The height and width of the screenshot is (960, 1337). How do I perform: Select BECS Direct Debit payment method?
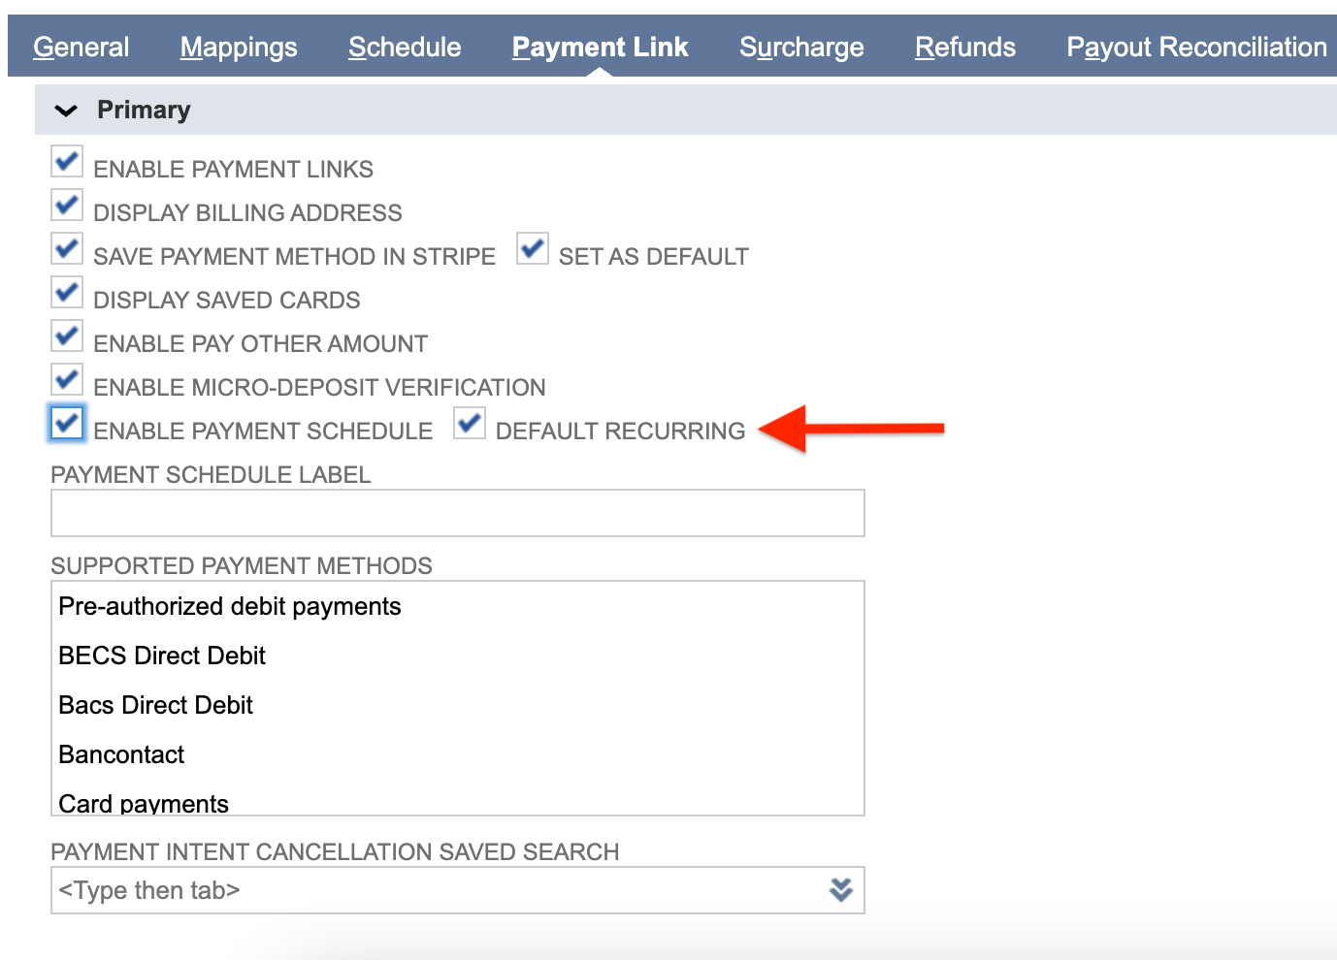tap(162, 656)
